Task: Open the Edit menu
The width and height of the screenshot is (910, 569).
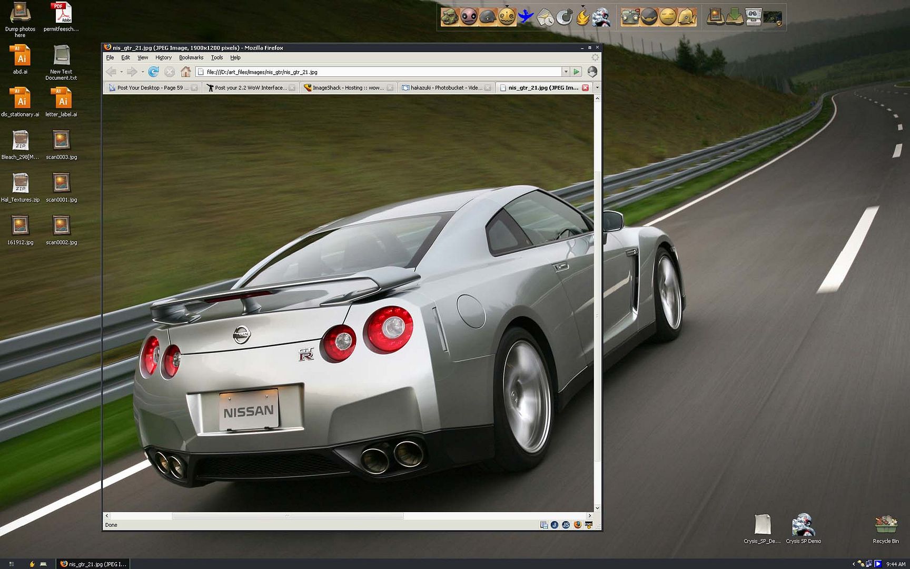Action: point(125,57)
